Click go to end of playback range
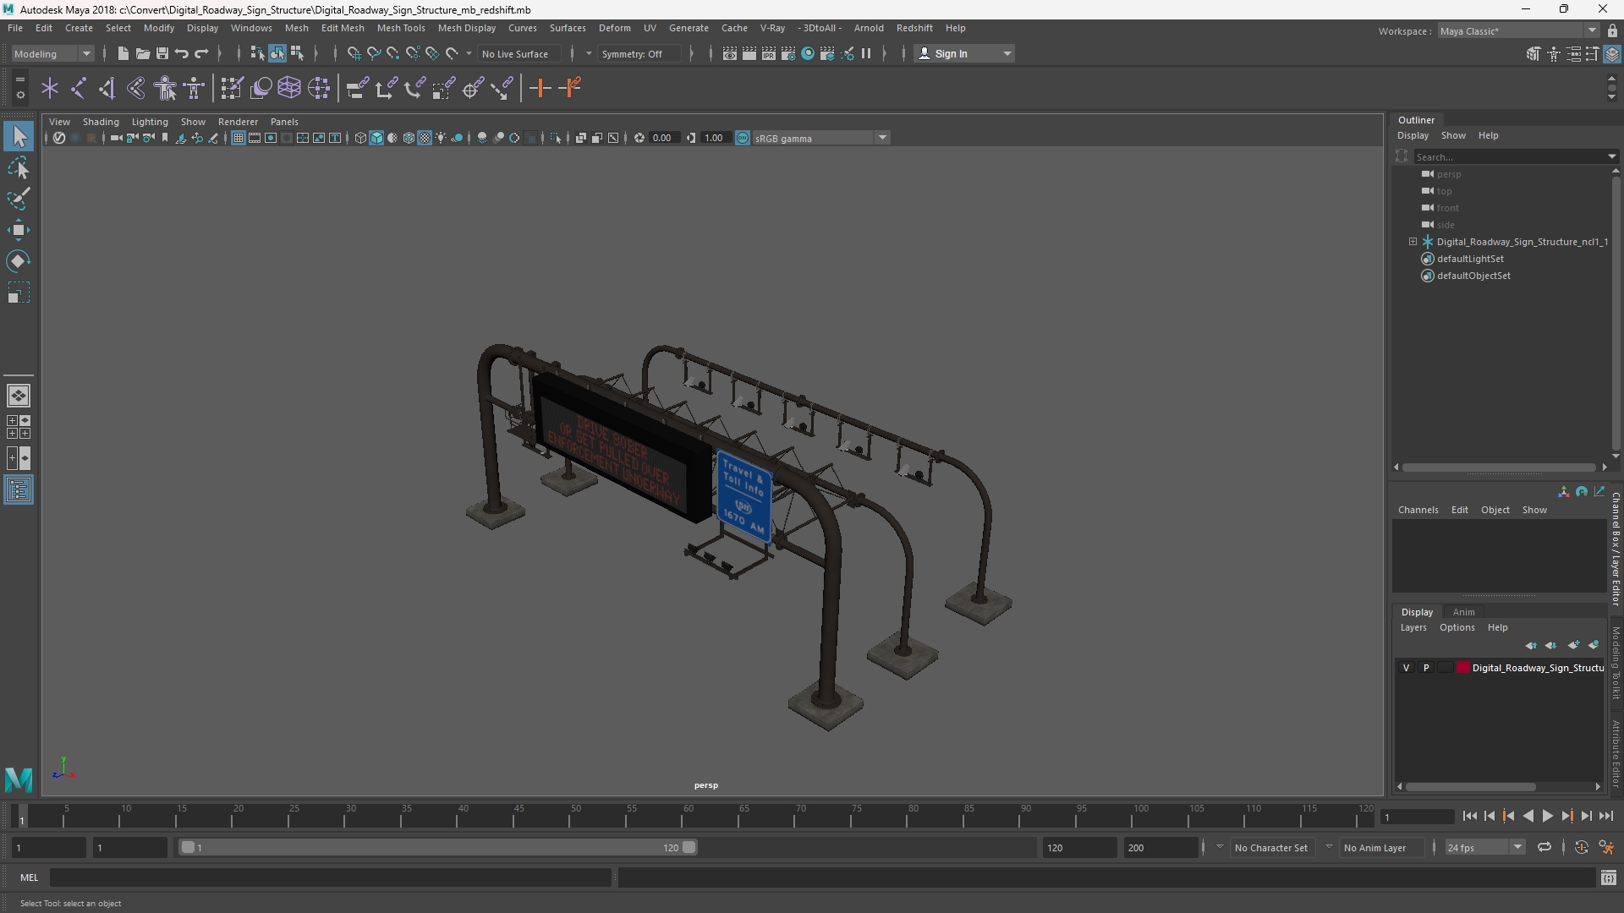The image size is (1624, 913). (x=1605, y=817)
